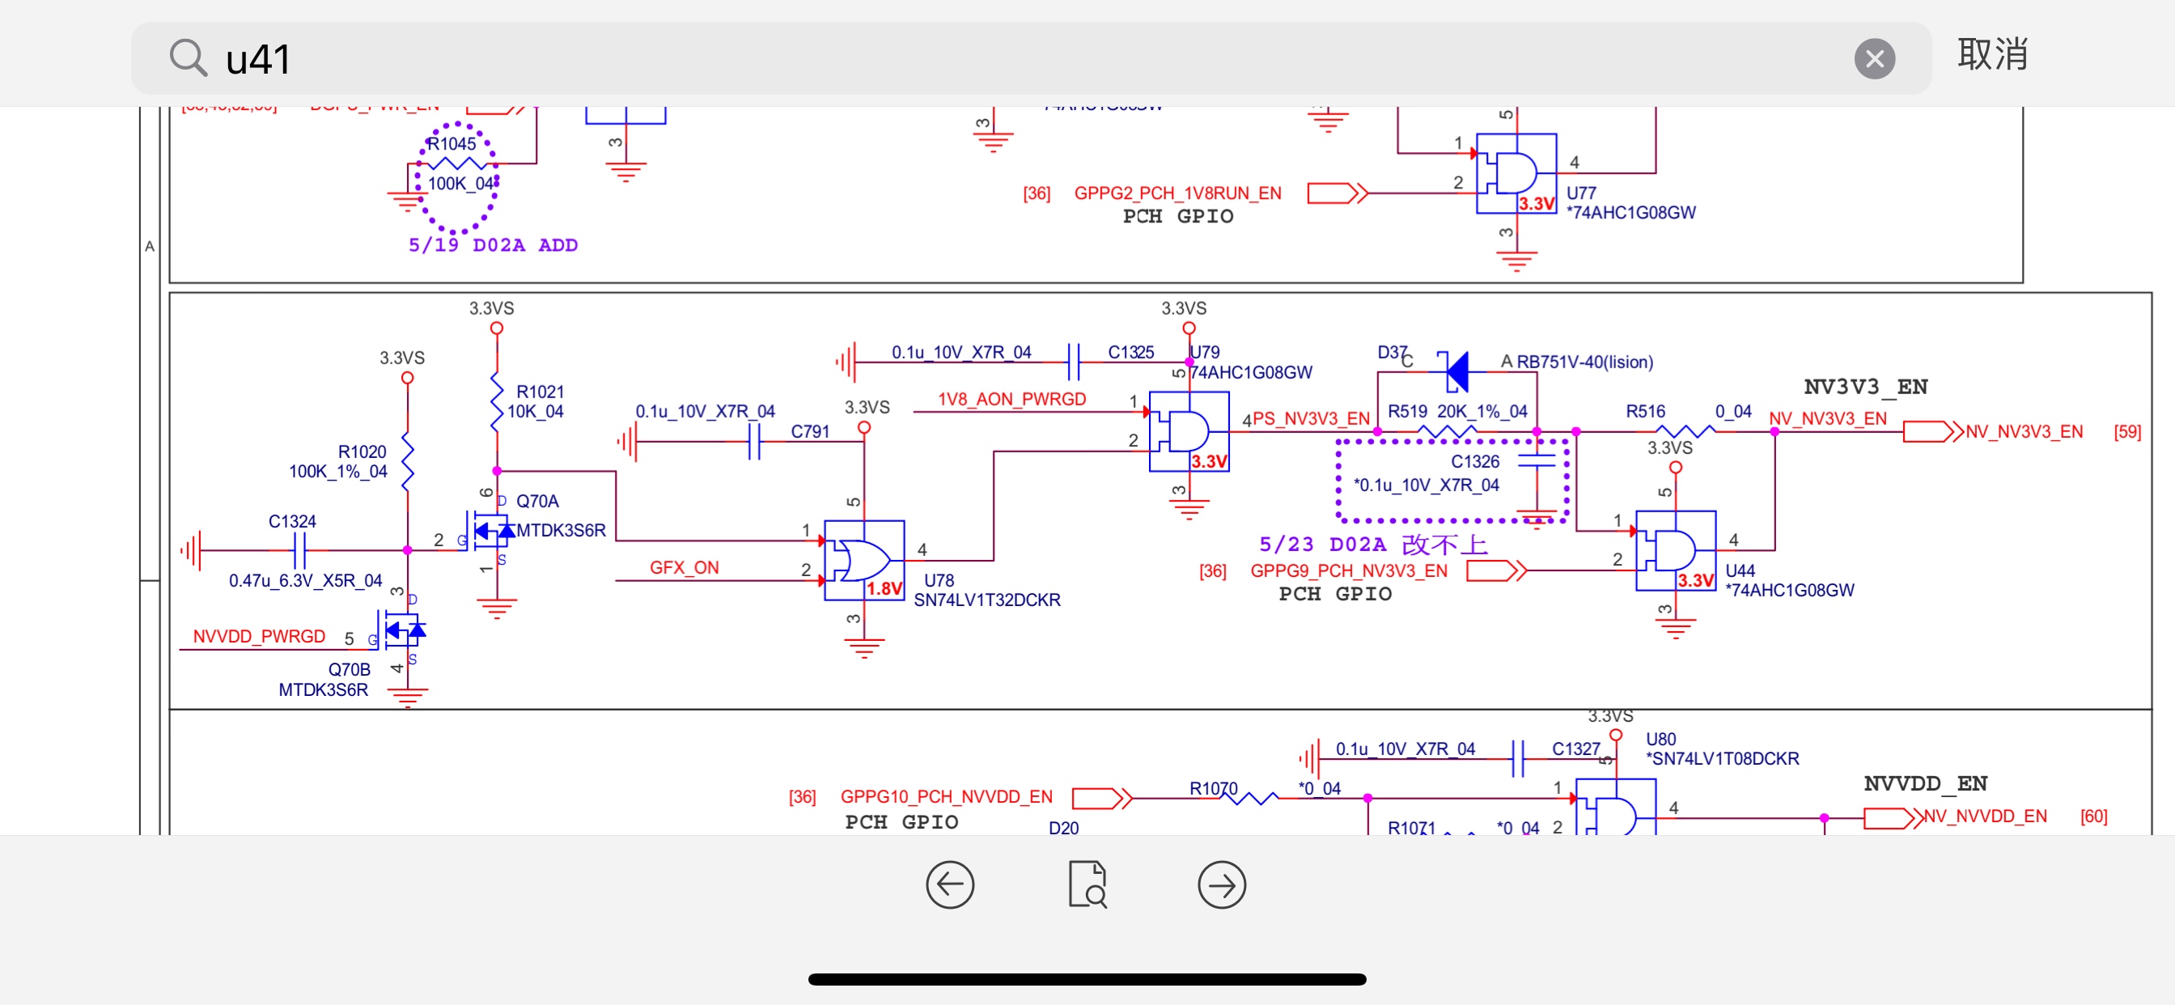Tap the U77 AND gate symbol
Image resolution: width=2175 pixels, height=1005 pixels.
point(1516,173)
